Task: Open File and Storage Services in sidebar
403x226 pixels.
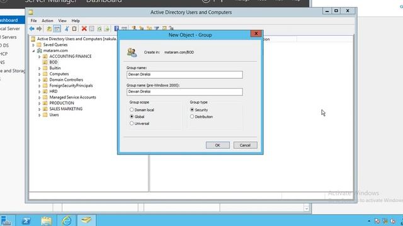Action: pyautogui.click(x=13, y=71)
